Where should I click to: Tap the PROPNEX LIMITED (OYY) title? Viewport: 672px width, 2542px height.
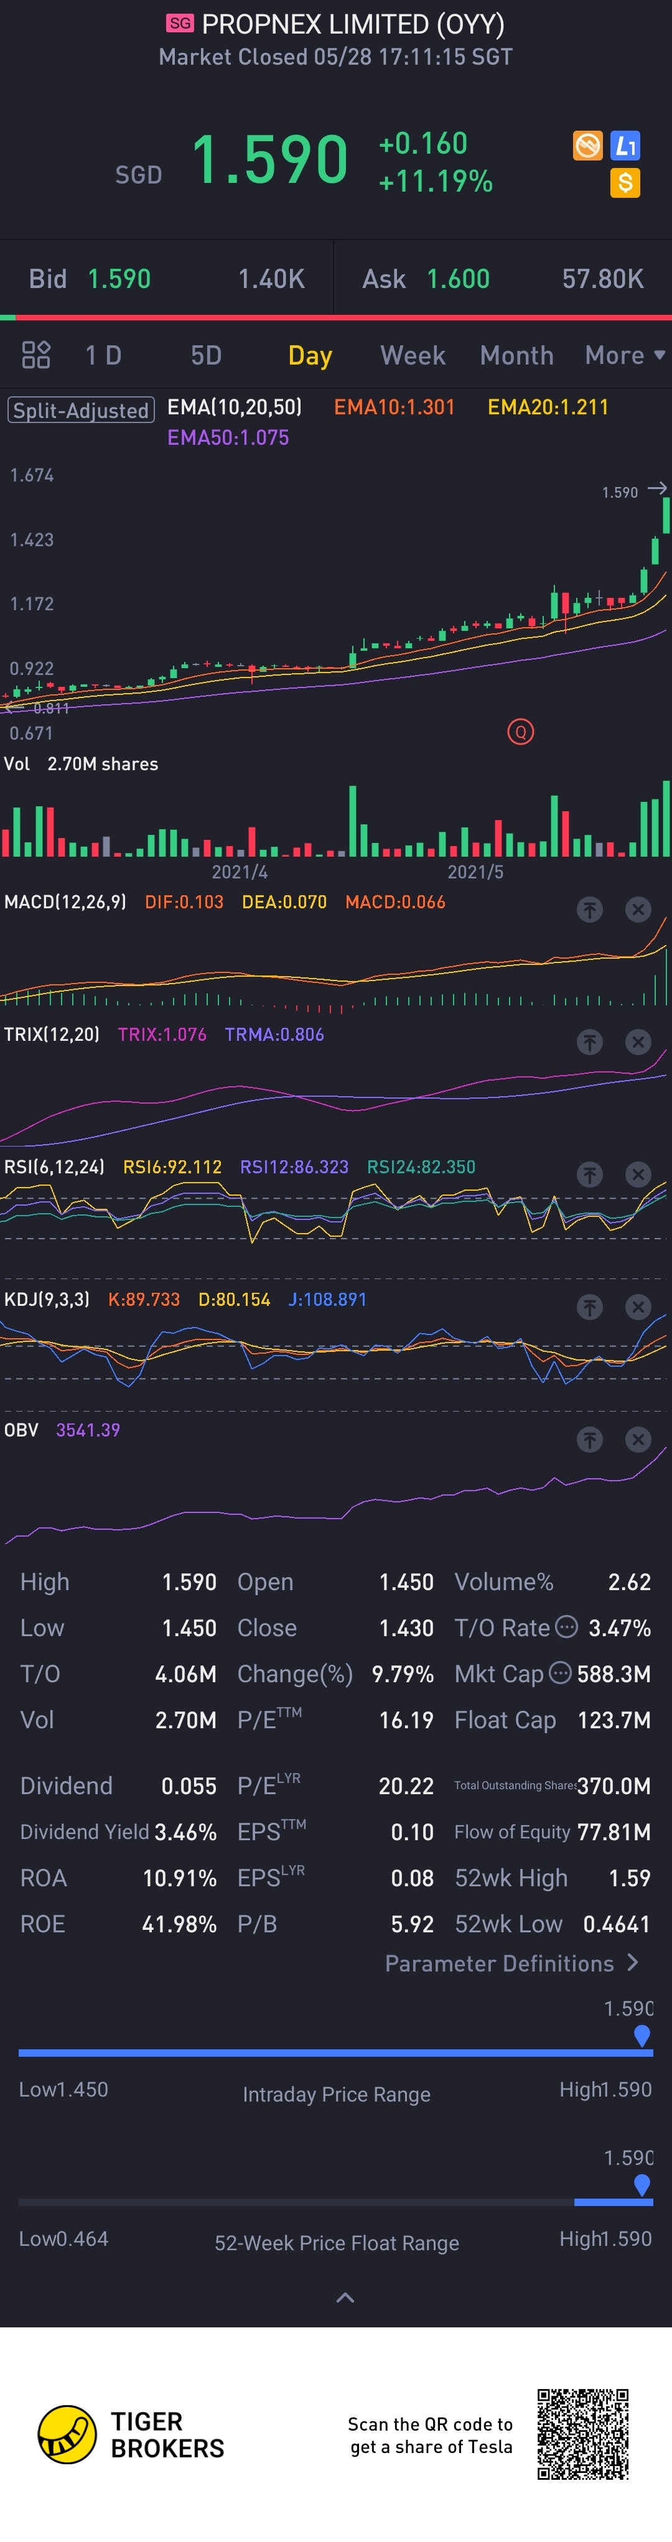[353, 24]
